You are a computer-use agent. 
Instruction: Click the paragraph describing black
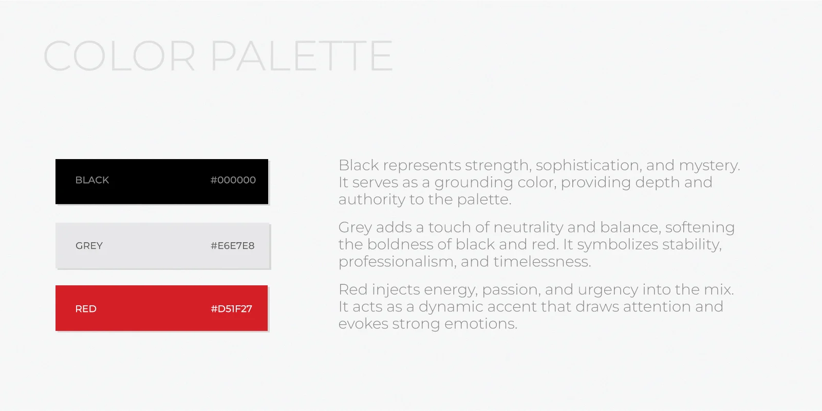(539, 182)
